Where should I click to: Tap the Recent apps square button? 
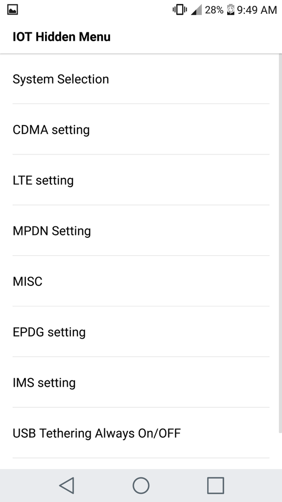click(x=215, y=485)
